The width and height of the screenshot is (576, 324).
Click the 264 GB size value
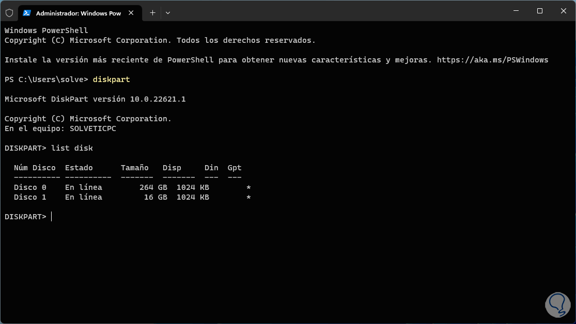click(153, 187)
